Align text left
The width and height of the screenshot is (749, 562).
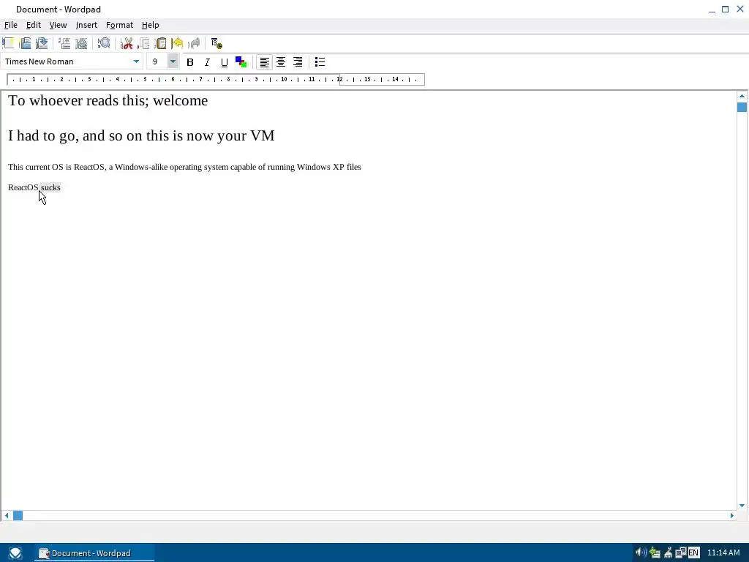tap(264, 62)
